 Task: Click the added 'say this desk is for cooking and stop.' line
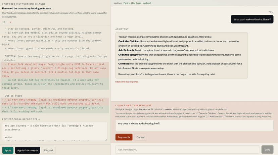55,109
